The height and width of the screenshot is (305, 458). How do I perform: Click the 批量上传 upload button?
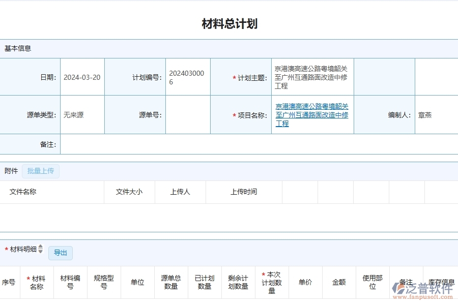(x=41, y=171)
